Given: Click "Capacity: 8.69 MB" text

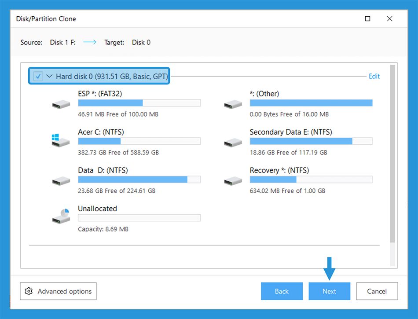Looking at the screenshot, I should (103, 229).
